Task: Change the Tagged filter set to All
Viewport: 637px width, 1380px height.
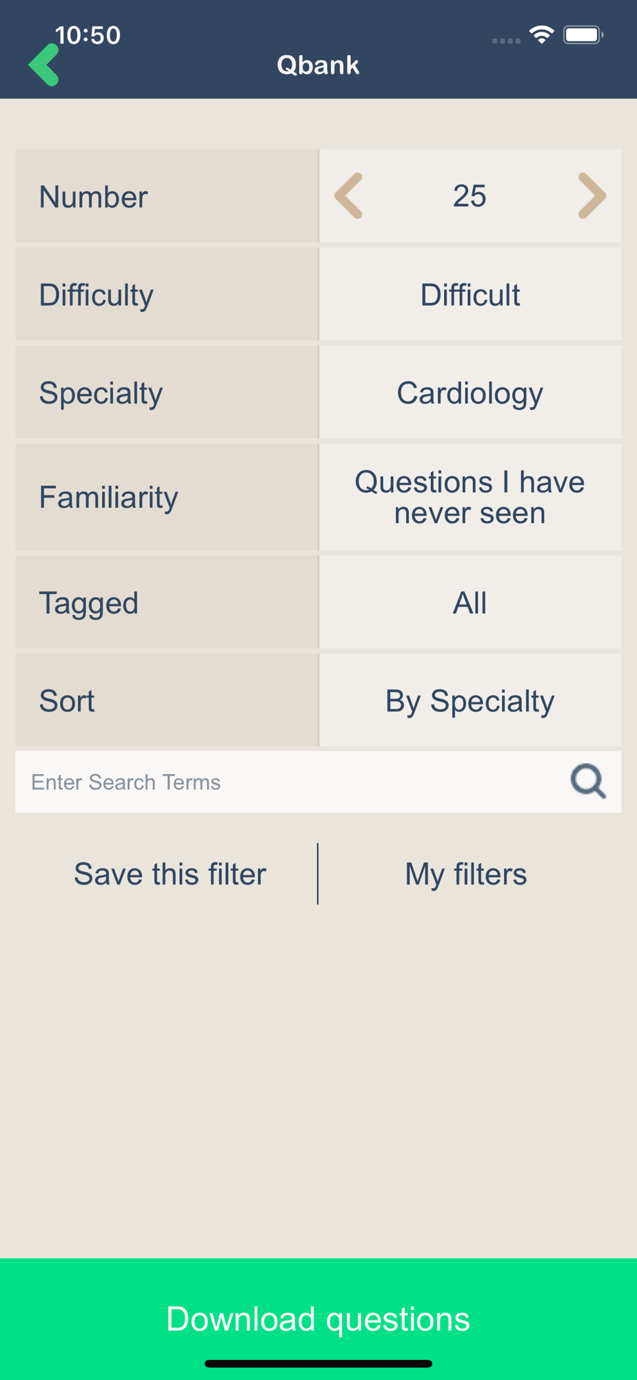Action: [470, 602]
